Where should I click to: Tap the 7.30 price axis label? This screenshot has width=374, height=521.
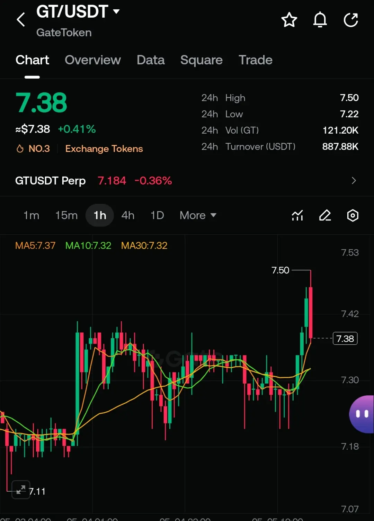pyautogui.click(x=350, y=380)
